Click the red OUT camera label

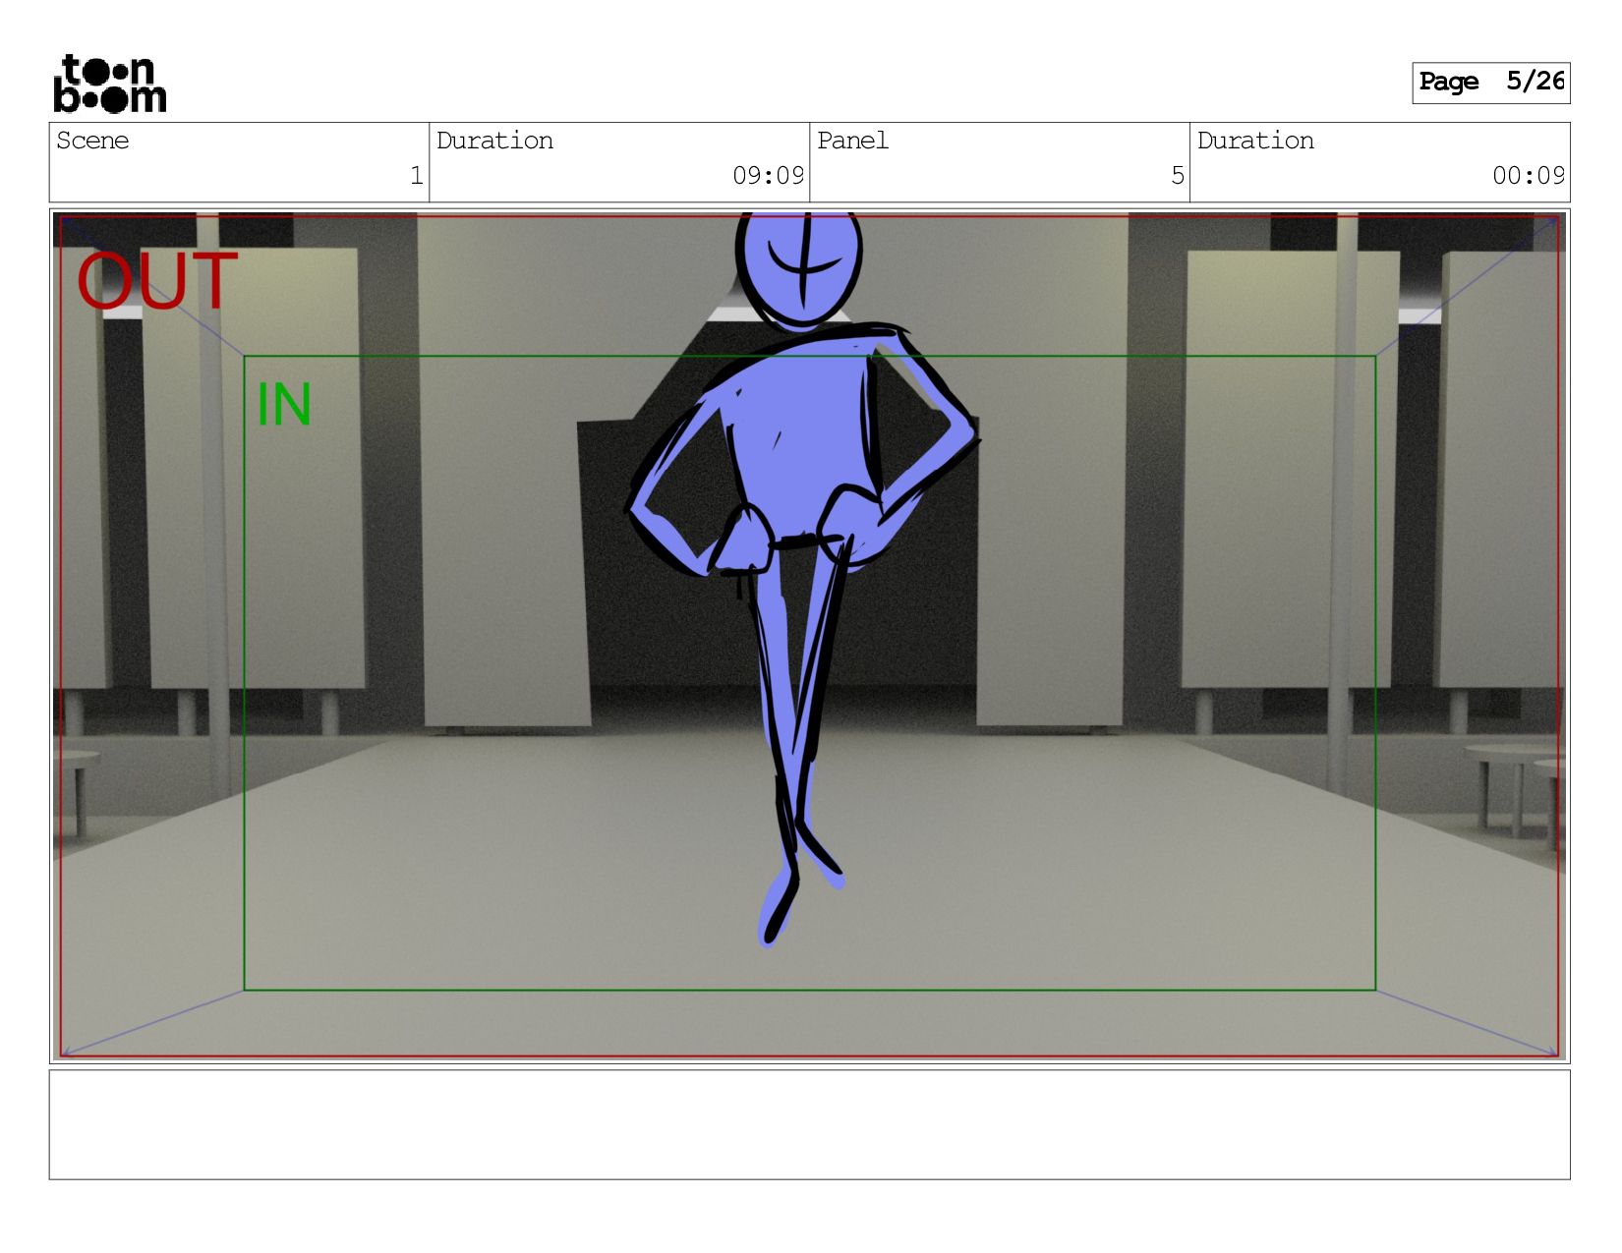coord(157,281)
